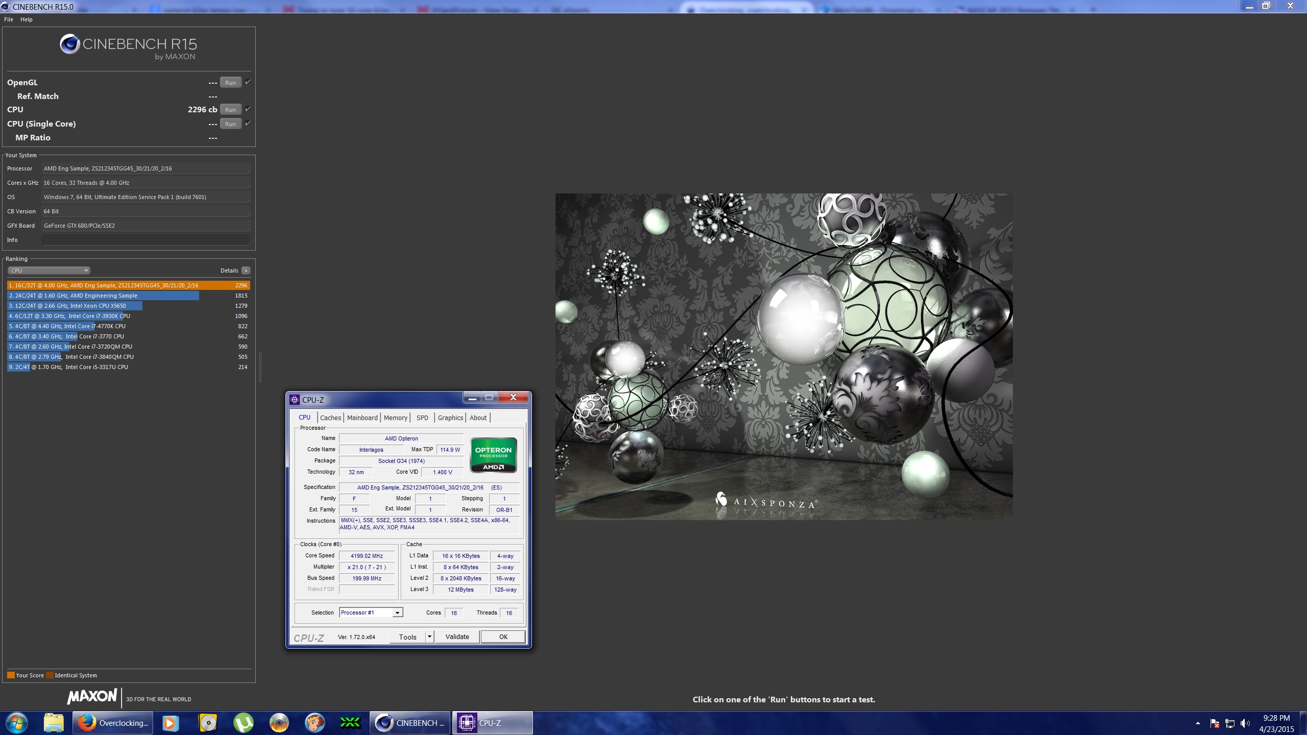The width and height of the screenshot is (1307, 735).
Task: Switch to the CPU-Z taskbar button
Action: [493, 723]
